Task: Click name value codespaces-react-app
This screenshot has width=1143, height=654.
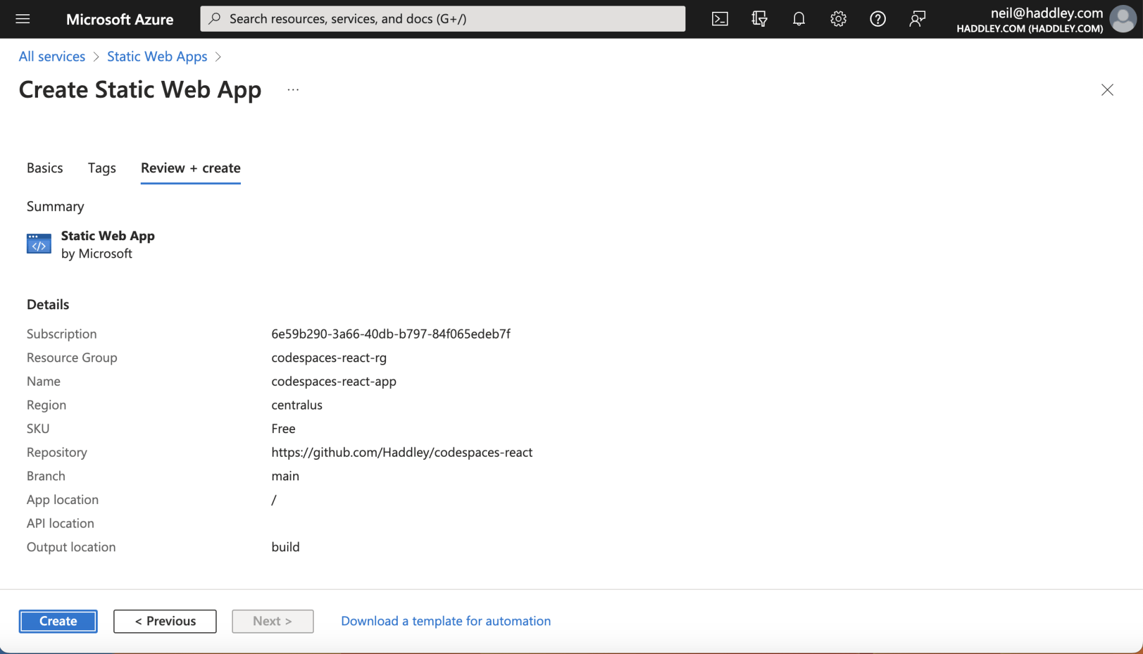Action: point(334,381)
